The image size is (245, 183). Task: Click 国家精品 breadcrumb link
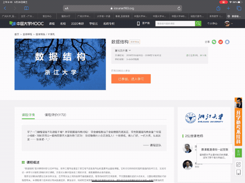click(x=40, y=34)
